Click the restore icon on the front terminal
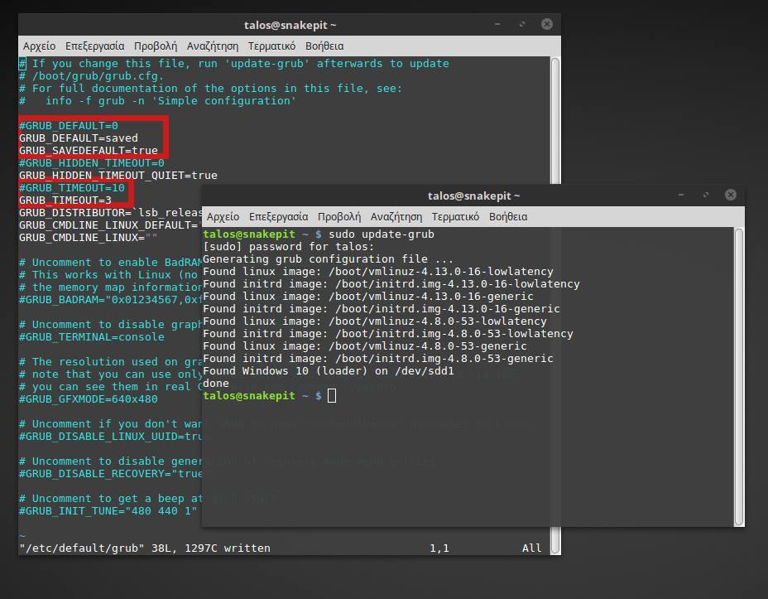The image size is (768, 599). point(705,195)
